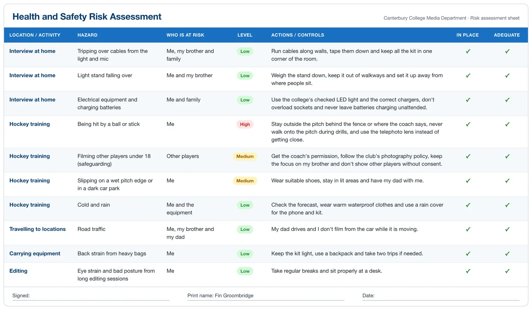Select the Adequate tick for tripping over cables
This screenshot has width=532, height=310.
click(507, 51)
